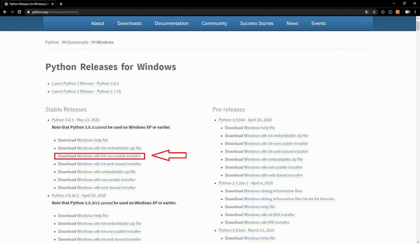Open Latest Python 3 Release - Python 3.8.3

click(x=85, y=84)
